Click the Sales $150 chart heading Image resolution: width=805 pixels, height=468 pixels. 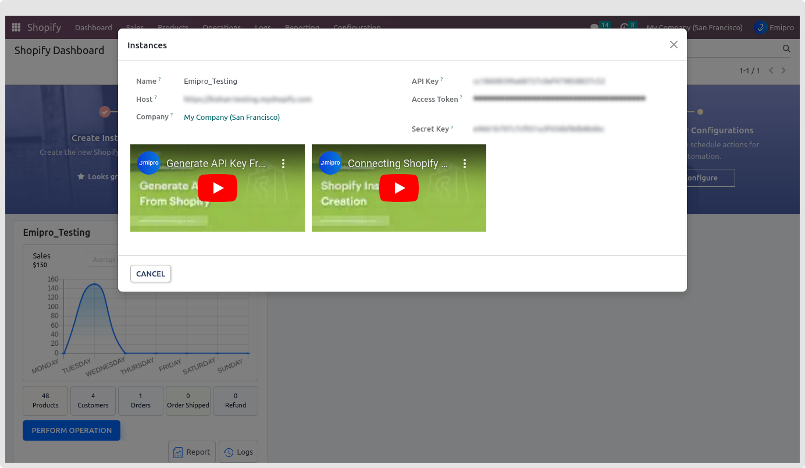pyautogui.click(x=41, y=260)
